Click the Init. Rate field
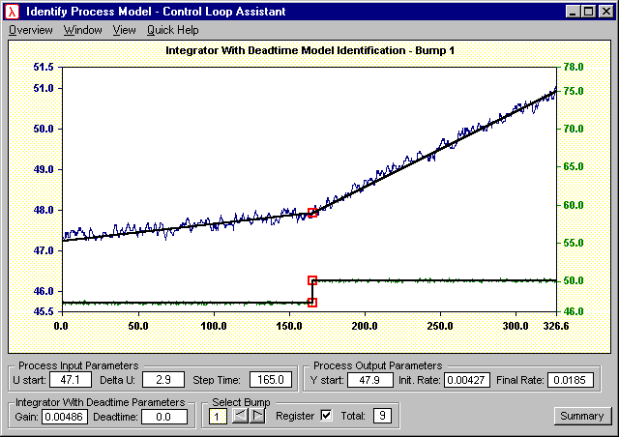 click(466, 380)
